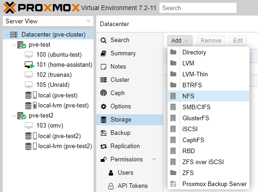The height and width of the screenshot is (192, 258).
Task: Click the pve-test2 node icon
Action: tap(22, 116)
